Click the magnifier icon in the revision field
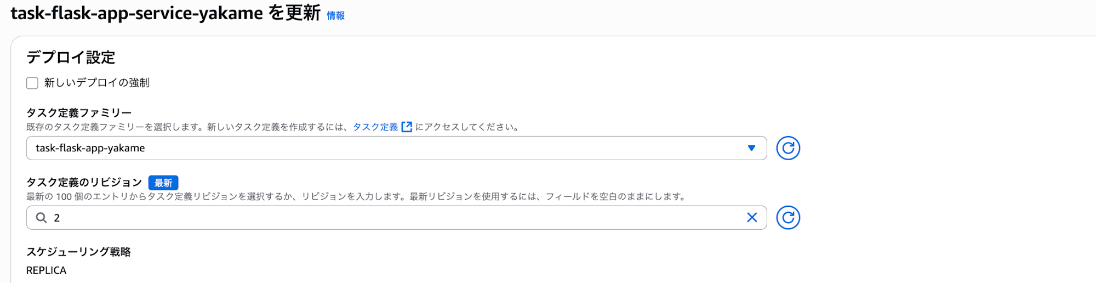This screenshot has width=1096, height=283. click(x=41, y=218)
